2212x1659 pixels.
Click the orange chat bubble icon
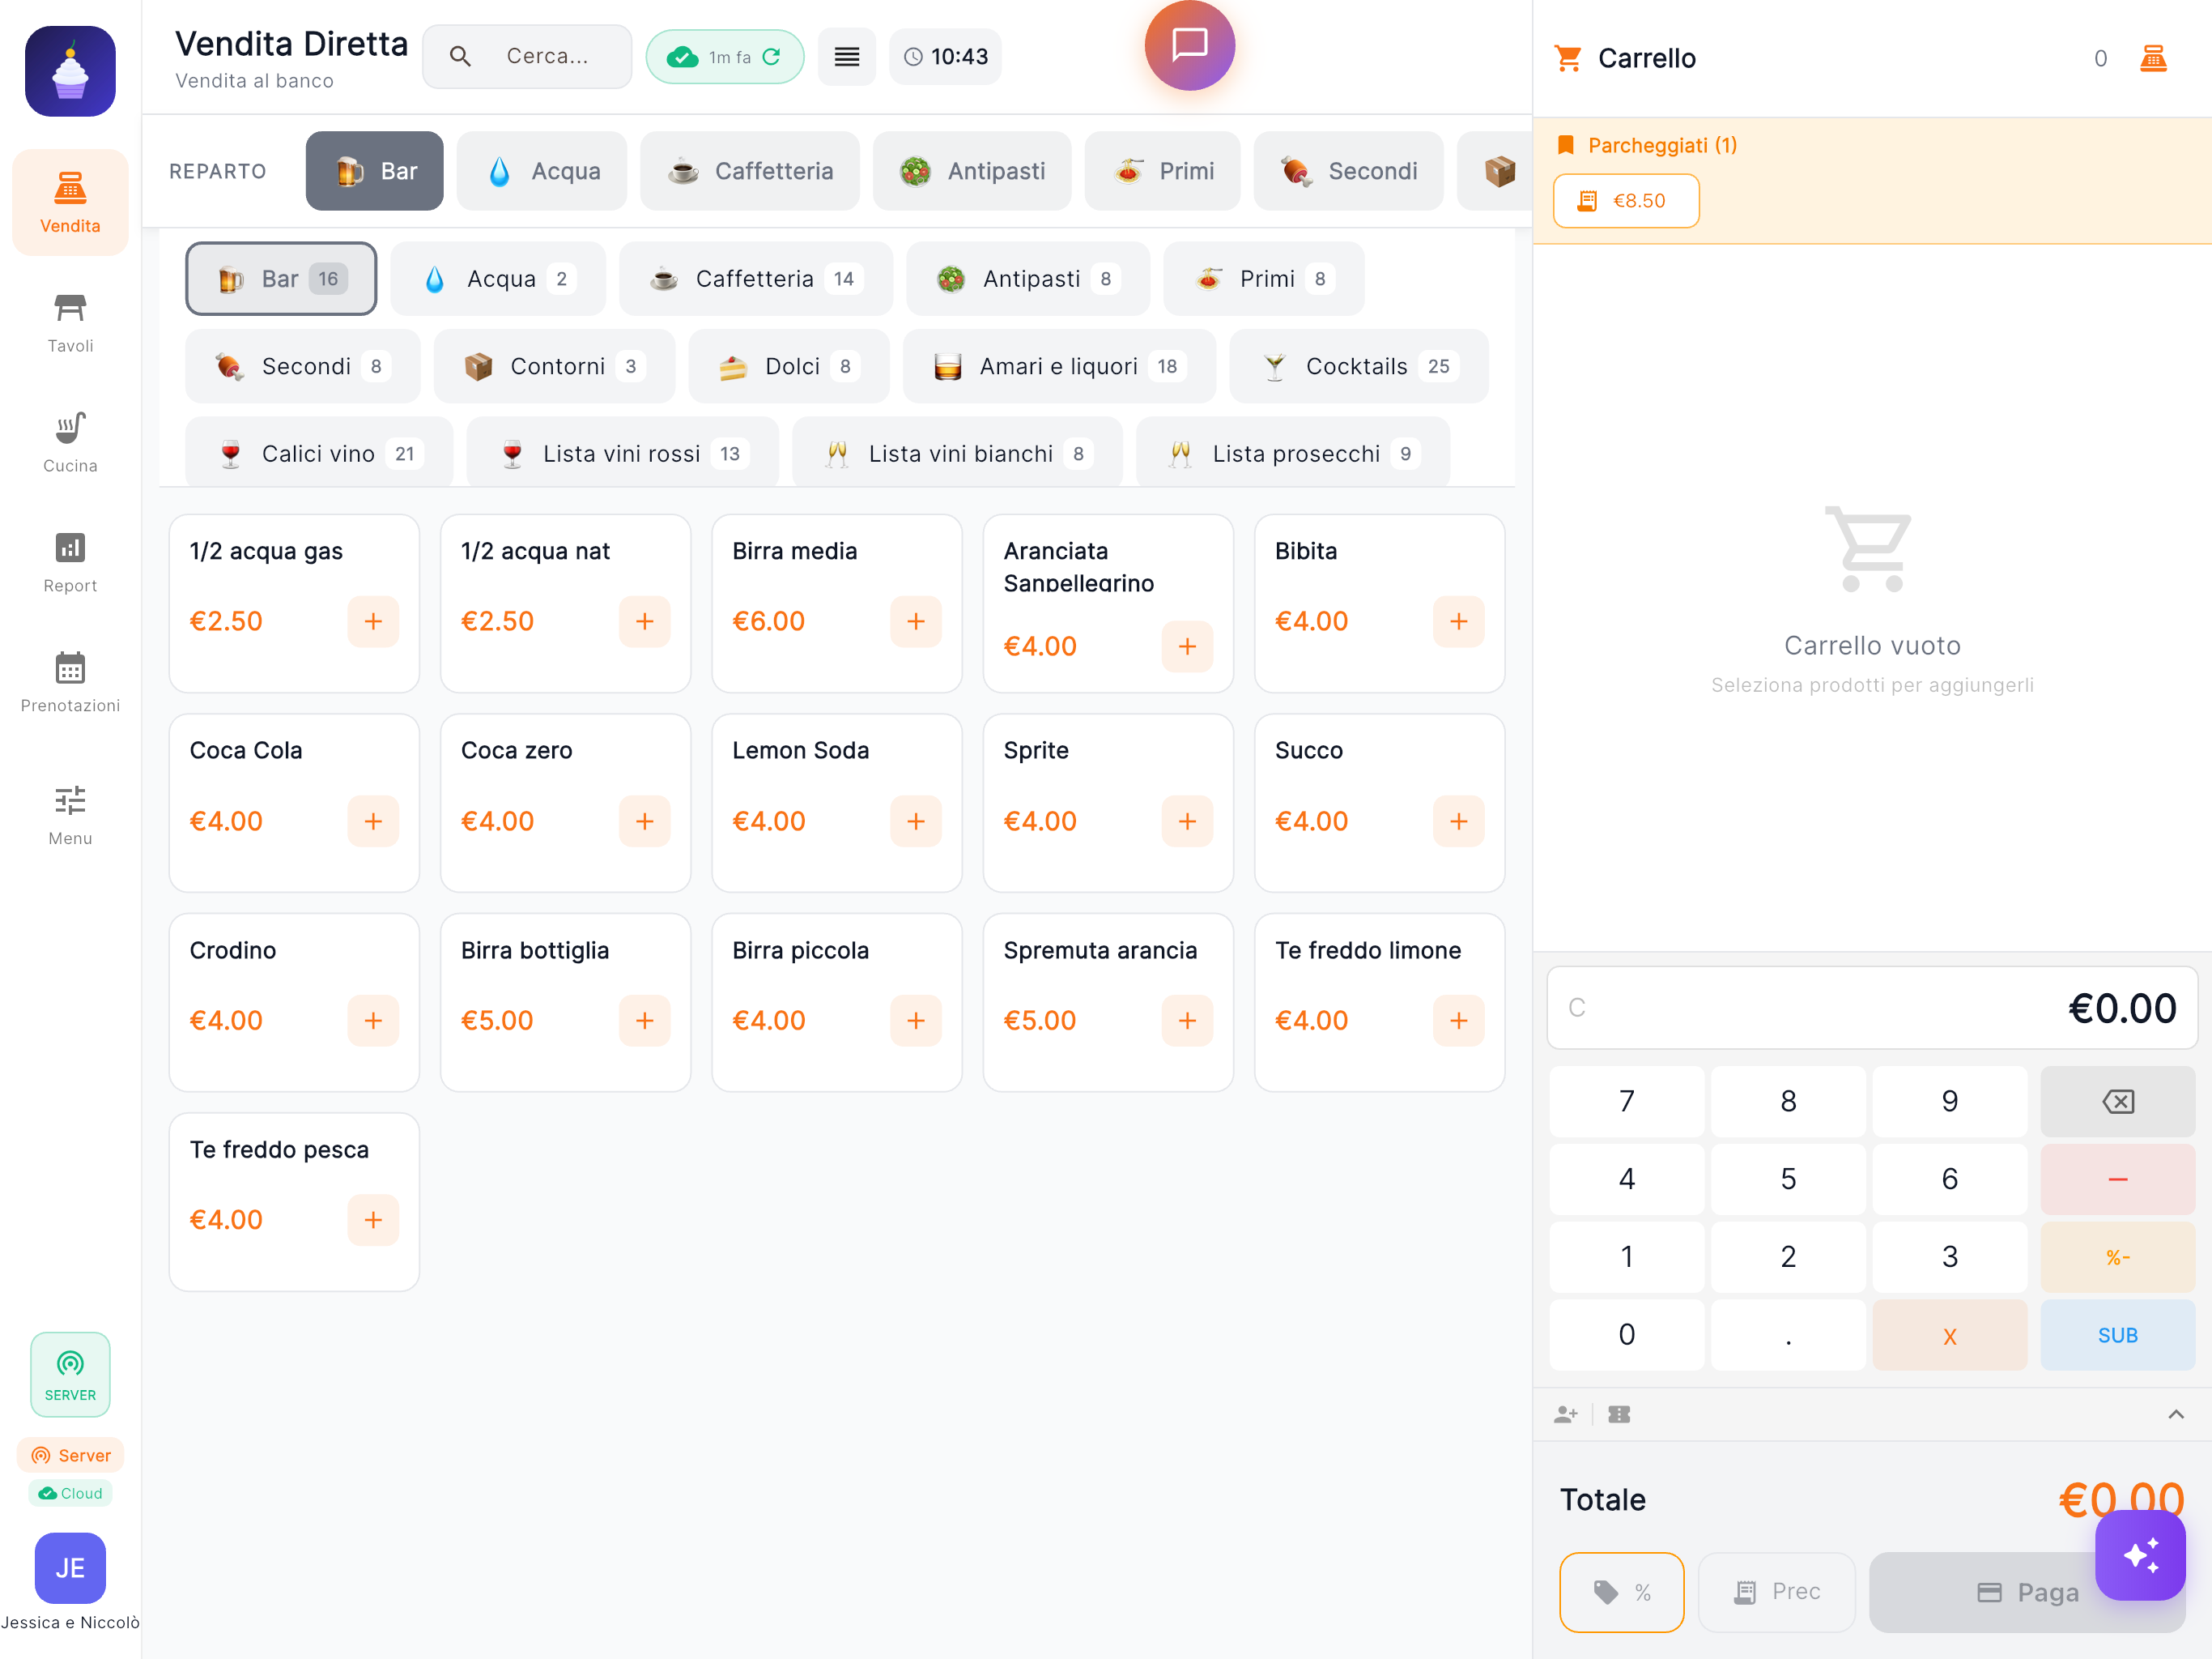(1189, 45)
